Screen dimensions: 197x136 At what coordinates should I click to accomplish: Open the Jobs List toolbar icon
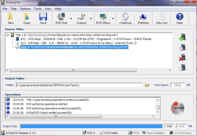(x=161, y=17)
